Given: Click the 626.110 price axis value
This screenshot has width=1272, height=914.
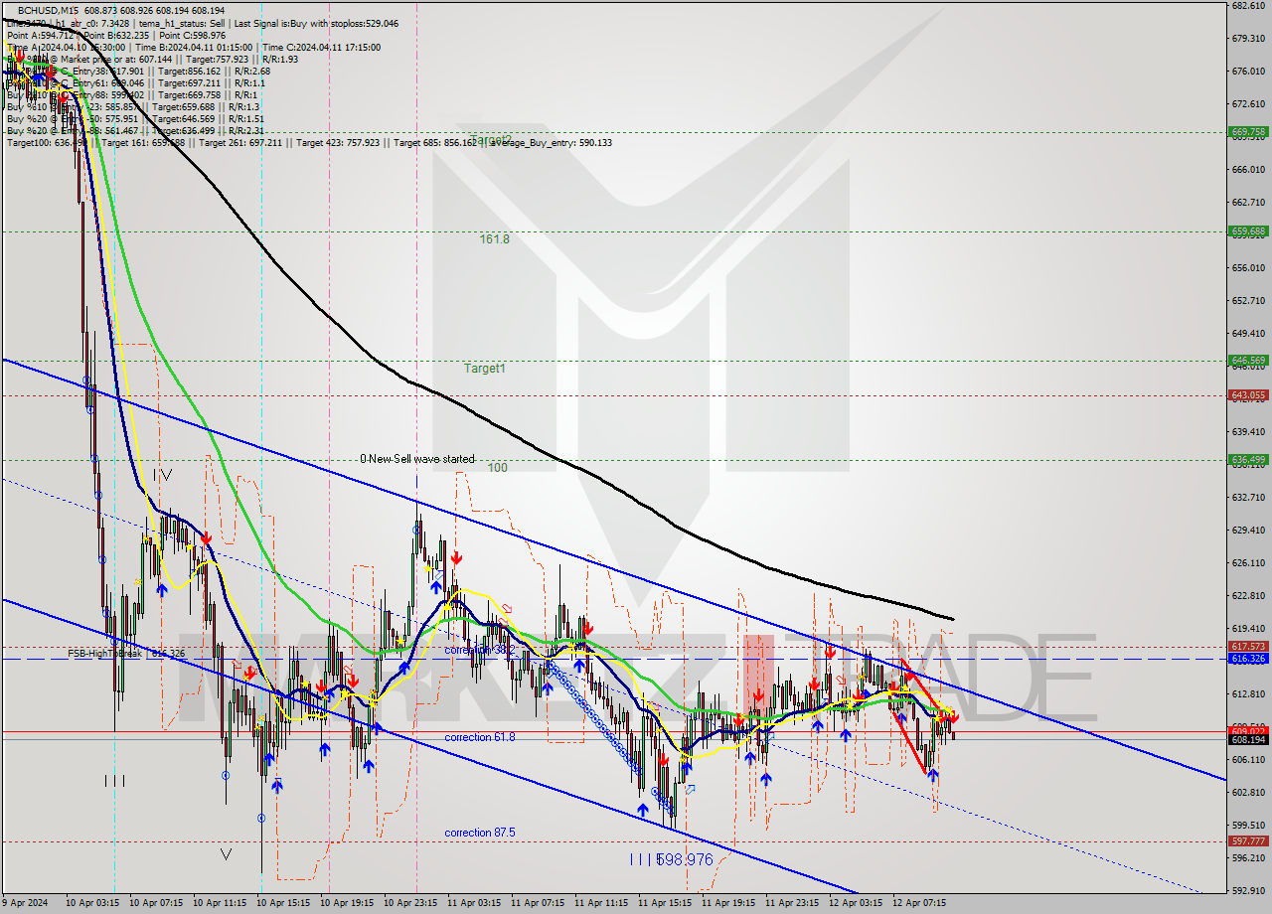Looking at the screenshot, I should click(1247, 562).
